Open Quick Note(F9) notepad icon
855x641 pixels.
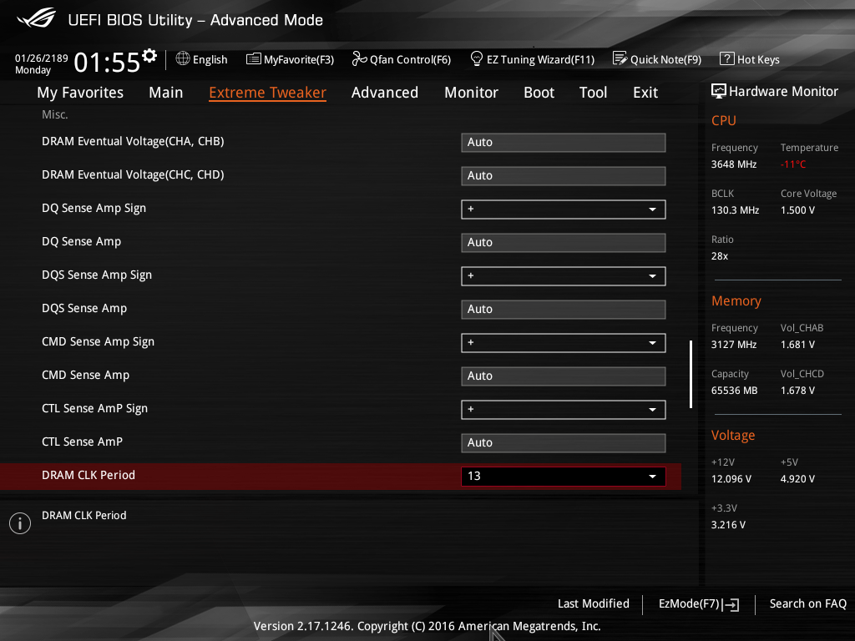click(620, 58)
